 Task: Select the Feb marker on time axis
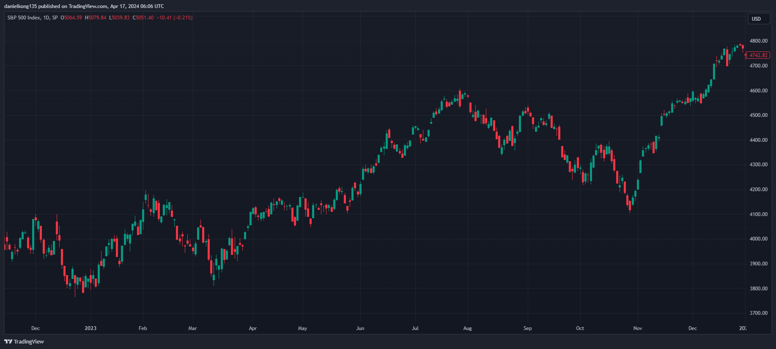143,328
